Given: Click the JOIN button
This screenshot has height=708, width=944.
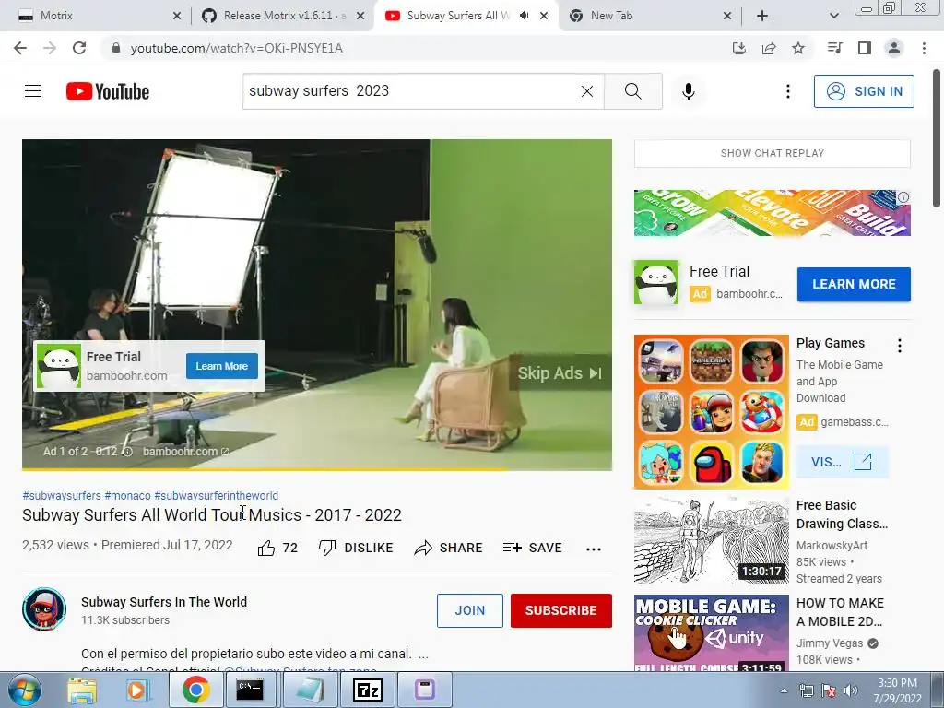Looking at the screenshot, I should point(470,610).
